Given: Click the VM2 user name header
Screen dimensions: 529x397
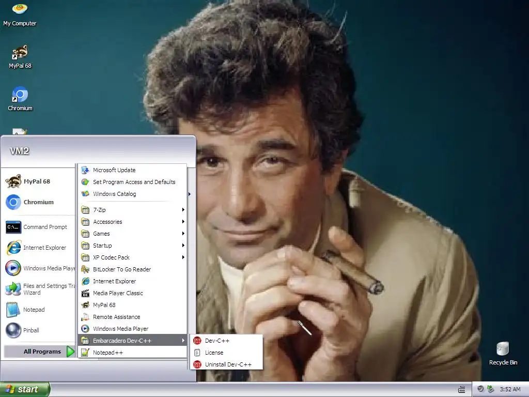Looking at the screenshot, I should point(20,151).
